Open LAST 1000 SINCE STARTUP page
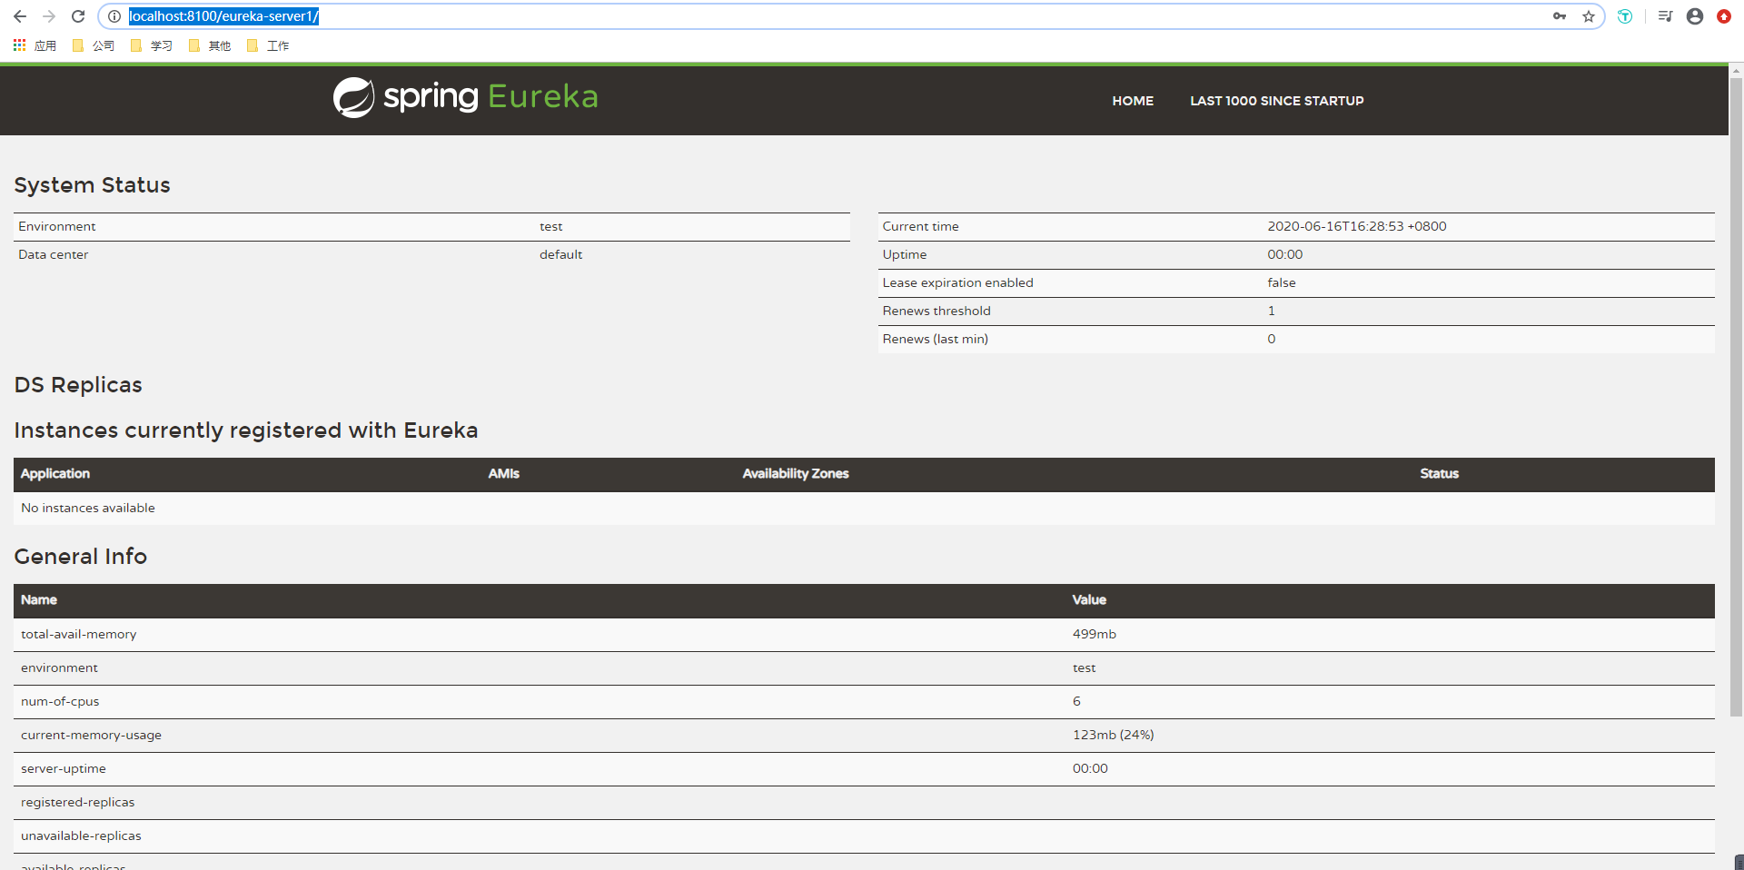This screenshot has height=870, width=1744. pyautogui.click(x=1276, y=101)
